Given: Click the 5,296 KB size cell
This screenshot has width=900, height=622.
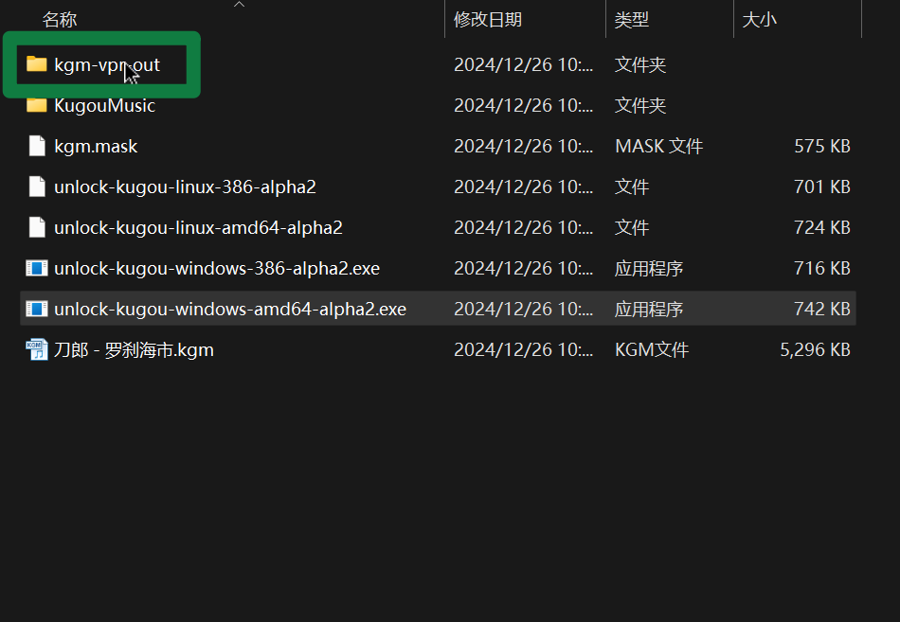Looking at the screenshot, I should [x=815, y=350].
